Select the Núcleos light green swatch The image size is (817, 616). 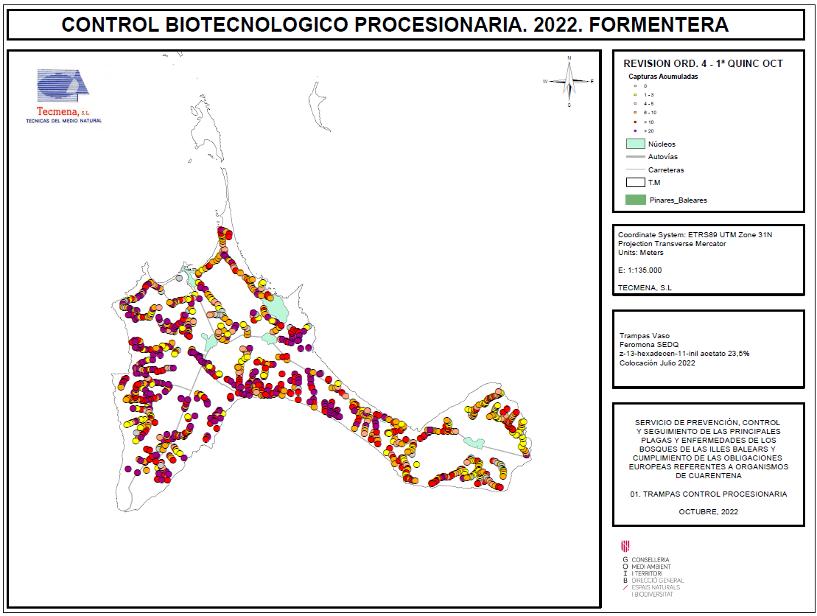(635, 144)
